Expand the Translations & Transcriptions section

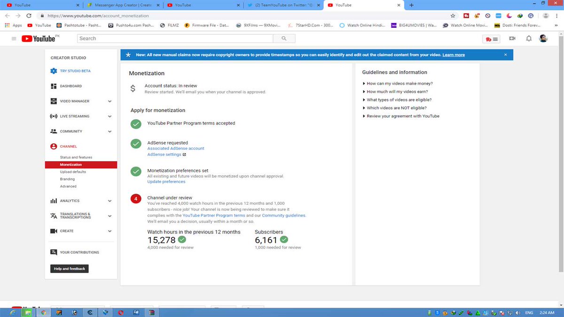pyautogui.click(x=110, y=216)
